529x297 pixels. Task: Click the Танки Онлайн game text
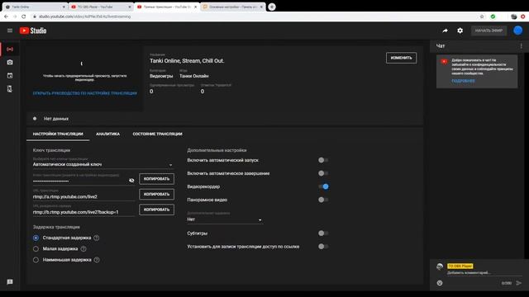tap(194, 76)
